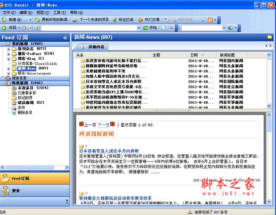Click the feed tree horizontal scrollbar

pyautogui.click(x=29, y=167)
